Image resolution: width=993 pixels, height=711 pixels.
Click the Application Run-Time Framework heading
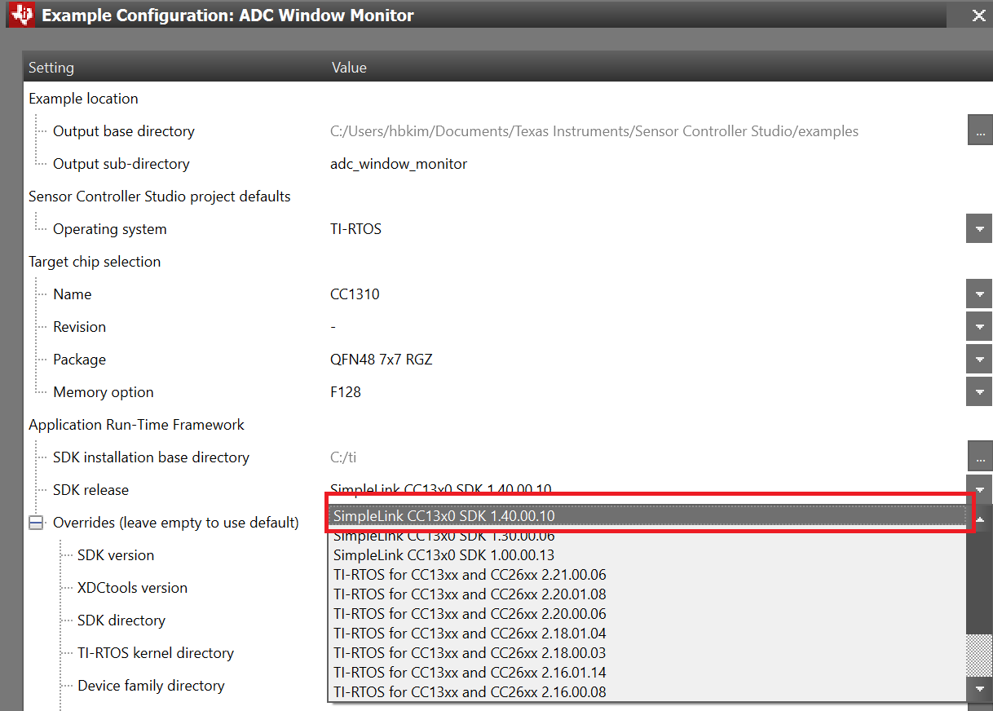click(136, 425)
